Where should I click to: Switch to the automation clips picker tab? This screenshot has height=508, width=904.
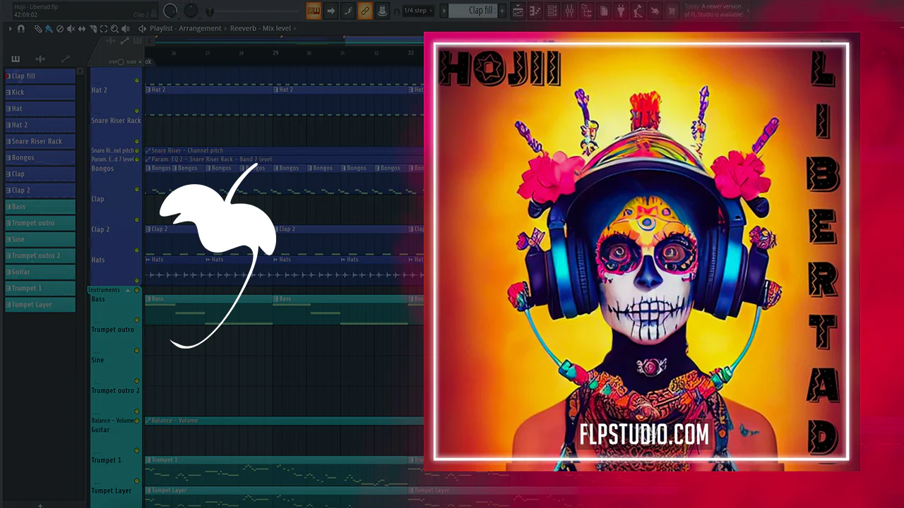65,59
